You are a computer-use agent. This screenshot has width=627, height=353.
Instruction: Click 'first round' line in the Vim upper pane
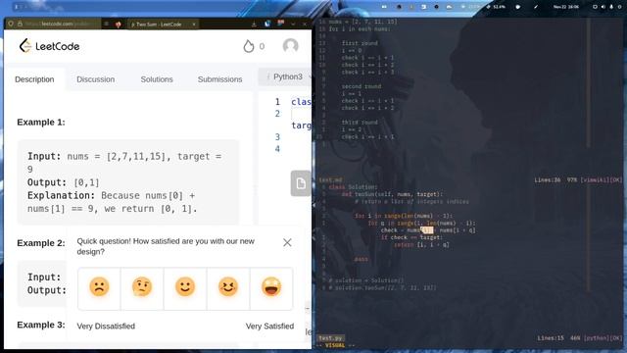360,43
